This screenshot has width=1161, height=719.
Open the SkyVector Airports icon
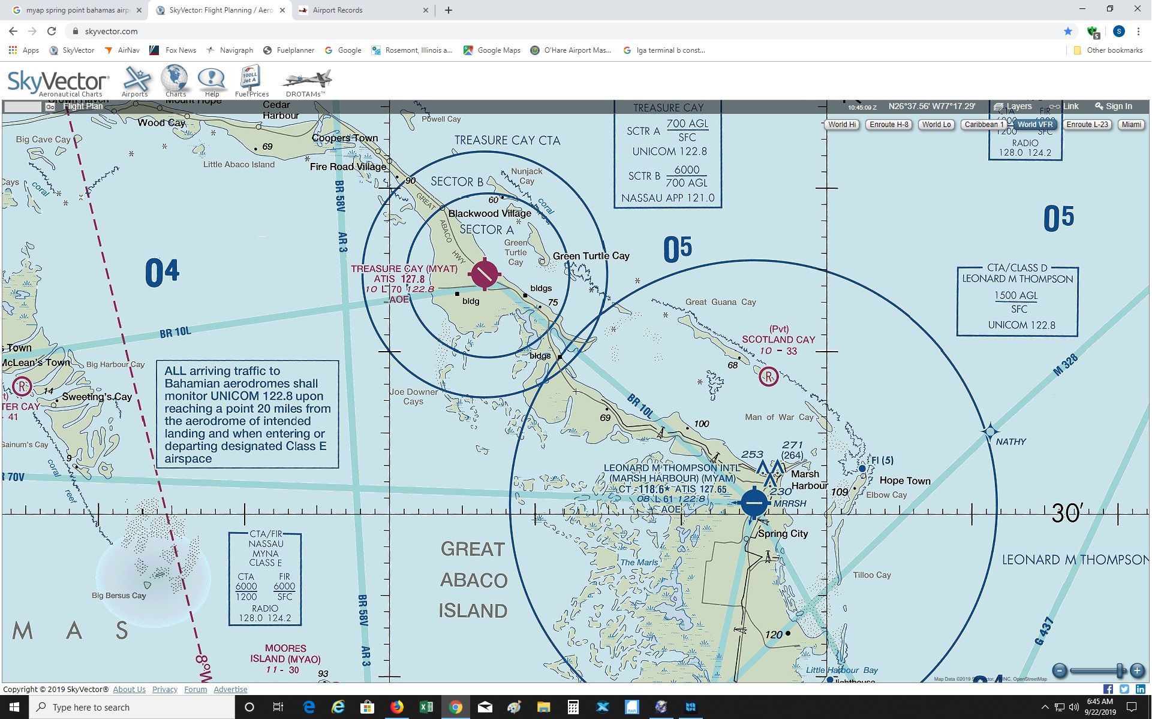click(136, 81)
